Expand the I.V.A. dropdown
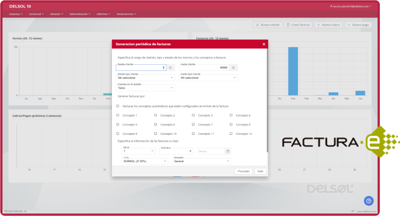This screenshot has width=400, height=216. pyautogui.click(x=145, y=162)
